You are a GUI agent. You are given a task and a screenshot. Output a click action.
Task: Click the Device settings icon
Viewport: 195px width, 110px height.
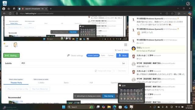[x=69, y=56]
